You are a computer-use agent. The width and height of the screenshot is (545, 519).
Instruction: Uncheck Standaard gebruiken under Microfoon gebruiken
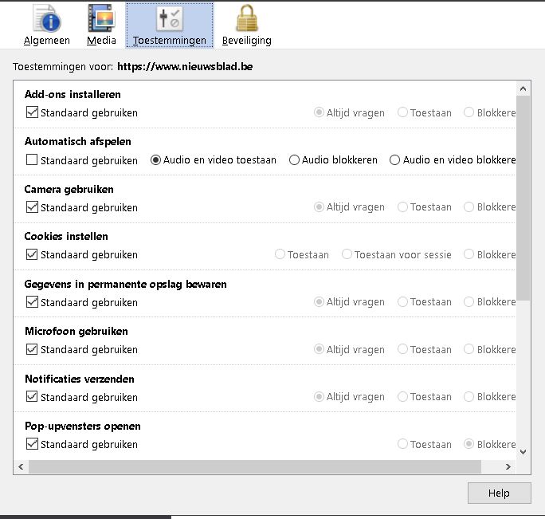point(33,349)
